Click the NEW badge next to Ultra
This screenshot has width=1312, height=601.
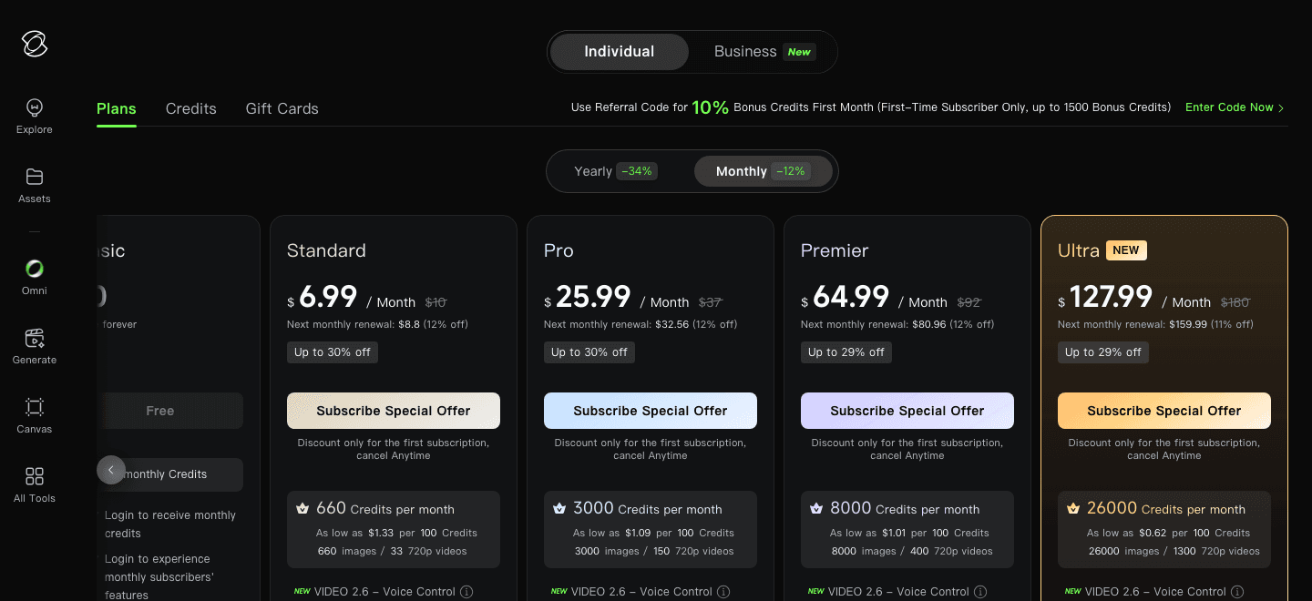1126,250
